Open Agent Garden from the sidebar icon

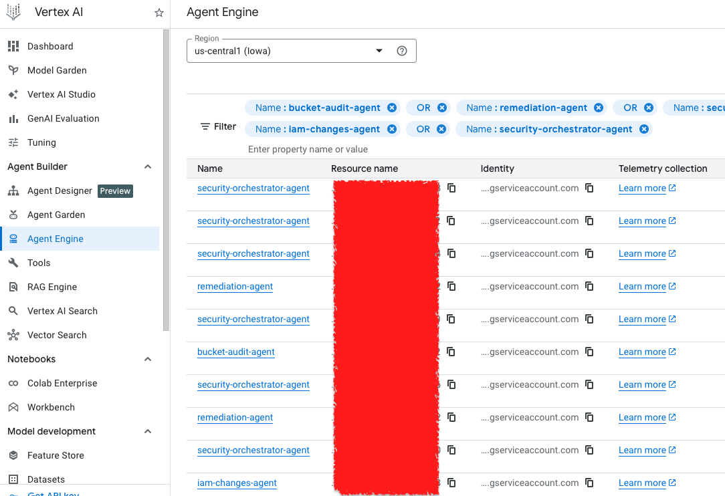coord(13,215)
